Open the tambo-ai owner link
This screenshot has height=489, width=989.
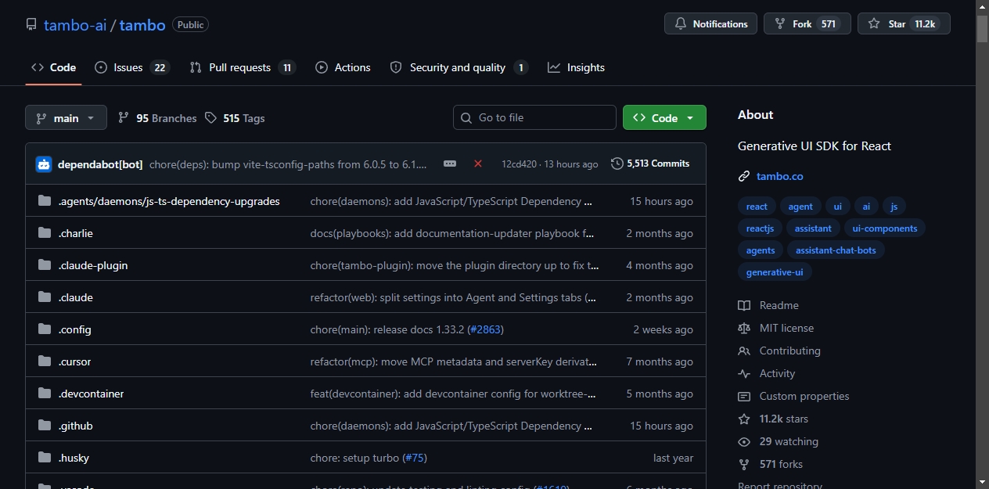click(75, 25)
